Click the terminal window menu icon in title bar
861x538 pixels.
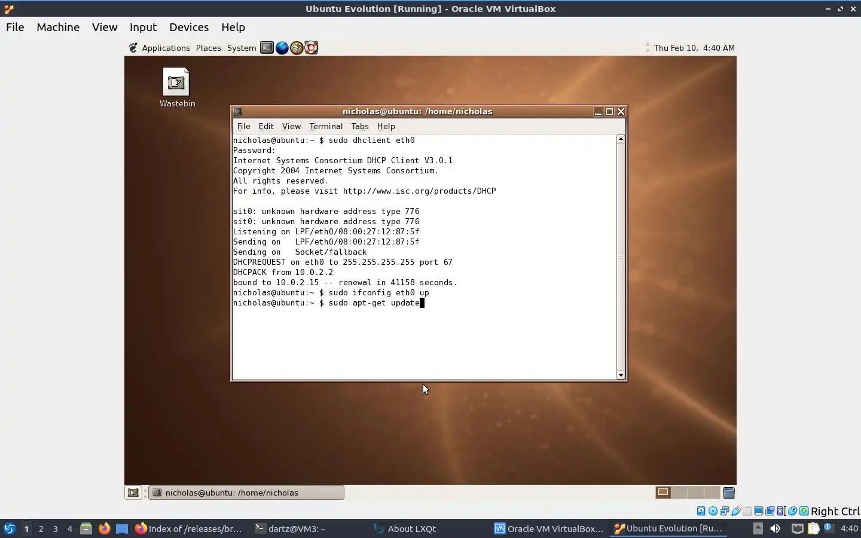(x=237, y=111)
